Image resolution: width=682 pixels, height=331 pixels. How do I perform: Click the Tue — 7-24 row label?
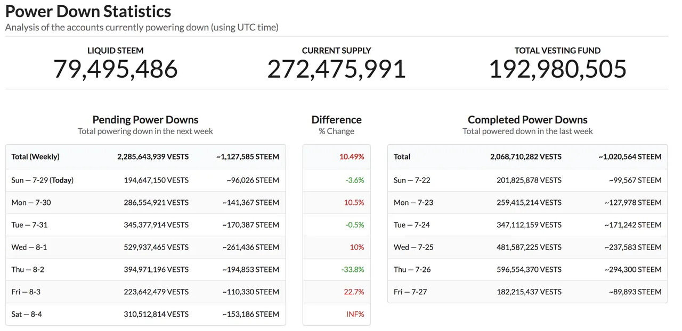pyautogui.click(x=412, y=225)
